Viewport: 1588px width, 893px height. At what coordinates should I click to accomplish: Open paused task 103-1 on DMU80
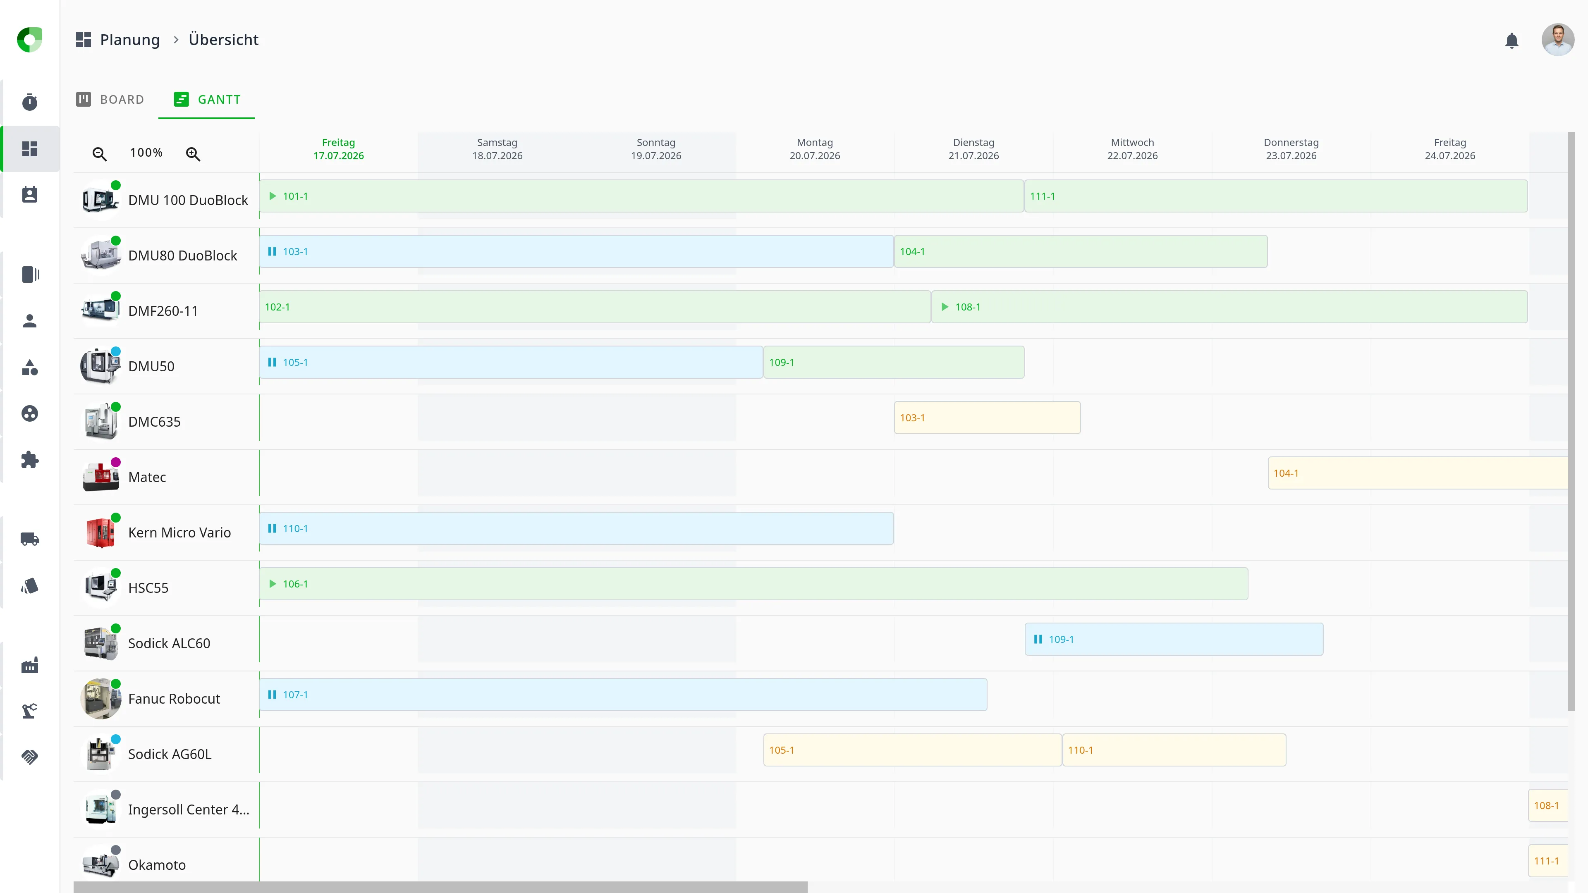576,251
